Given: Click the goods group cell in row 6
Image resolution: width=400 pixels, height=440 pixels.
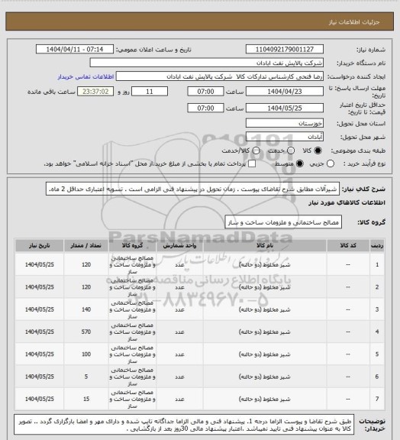Looking at the screenshot, I should 132,377.
